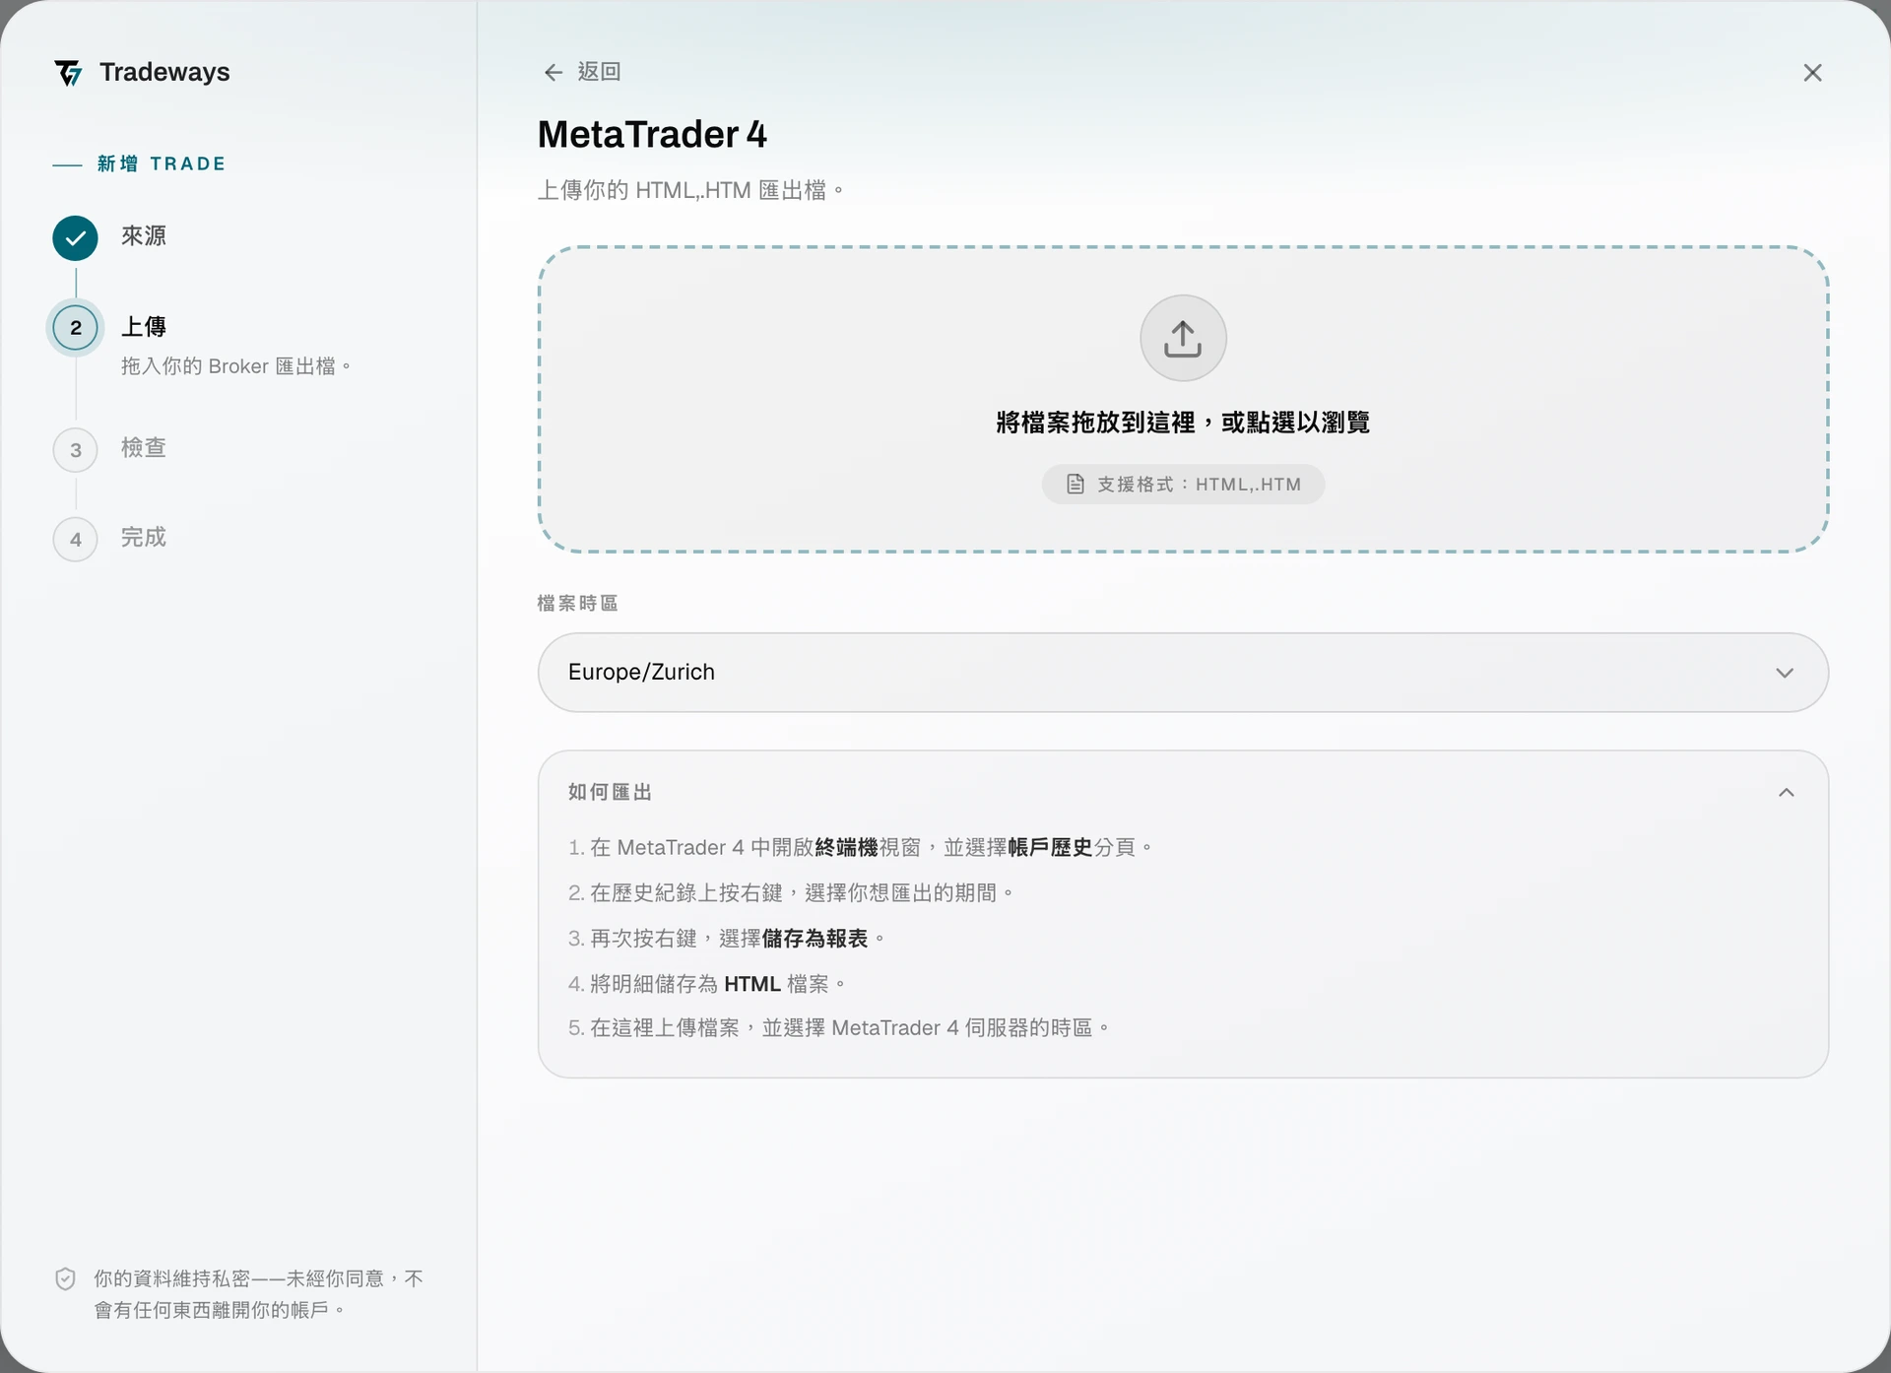Viewport: 1891px width, 1373px height.
Task: Click the upload arrow icon in the drop zone
Action: 1183,338
